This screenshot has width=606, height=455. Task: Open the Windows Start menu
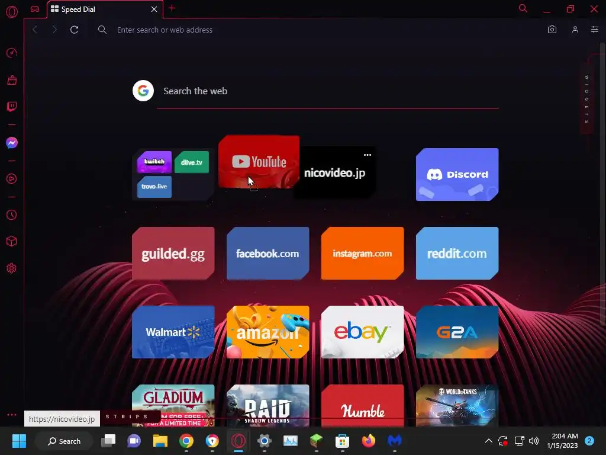tap(19, 441)
